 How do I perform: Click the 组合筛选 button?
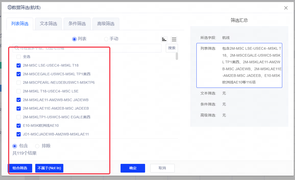pos(20,168)
